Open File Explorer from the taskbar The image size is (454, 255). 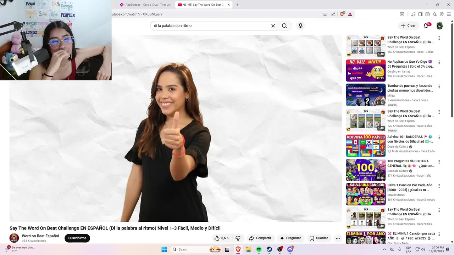[x=248, y=249]
